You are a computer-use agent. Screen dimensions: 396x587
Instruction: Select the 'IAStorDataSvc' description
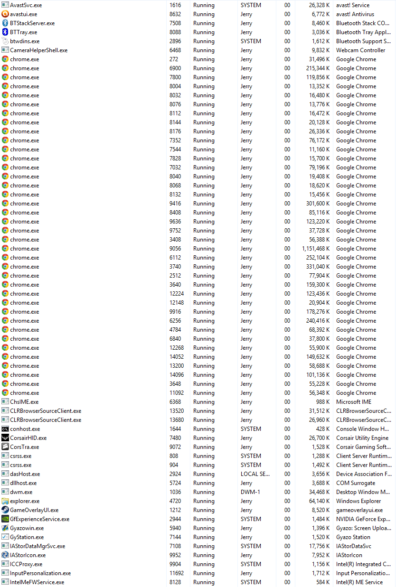coord(354,546)
